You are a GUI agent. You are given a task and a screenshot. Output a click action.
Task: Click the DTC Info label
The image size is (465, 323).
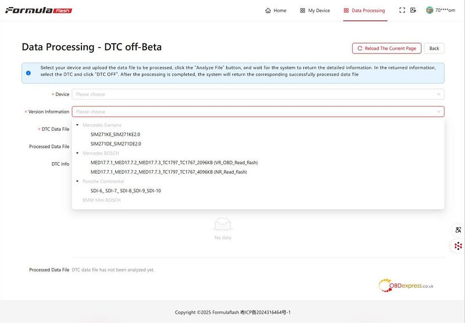[60, 164]
